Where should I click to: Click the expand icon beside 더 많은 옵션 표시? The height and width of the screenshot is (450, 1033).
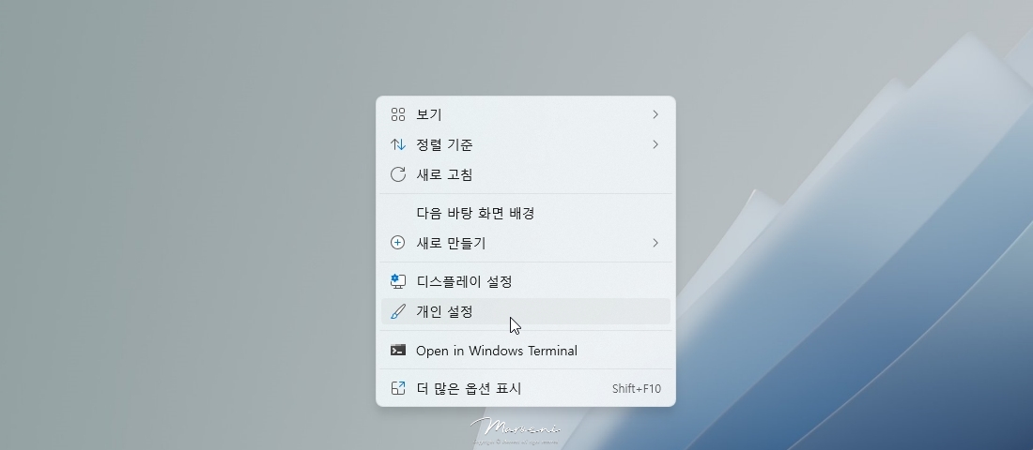[398, 388]
